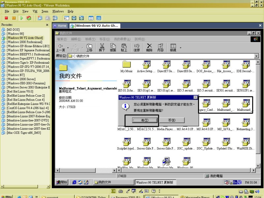Click the guest Start (開始) button
This screenshot has width=264, height=198.
coord(62,182)
